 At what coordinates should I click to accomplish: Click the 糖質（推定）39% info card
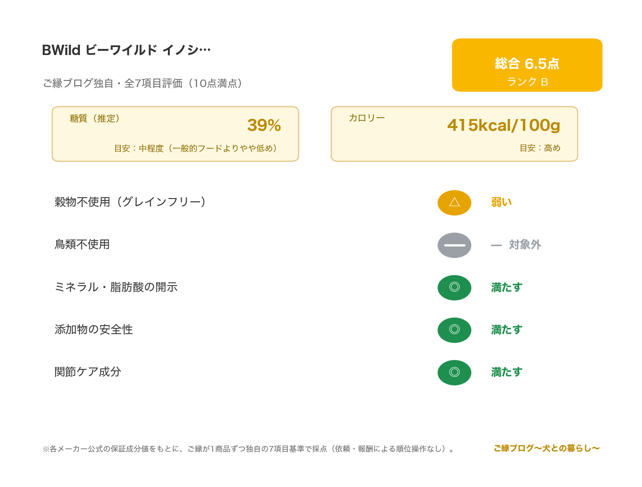[175, 134]
